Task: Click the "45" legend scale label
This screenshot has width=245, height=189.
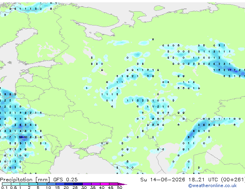Action: click(111, 187)
